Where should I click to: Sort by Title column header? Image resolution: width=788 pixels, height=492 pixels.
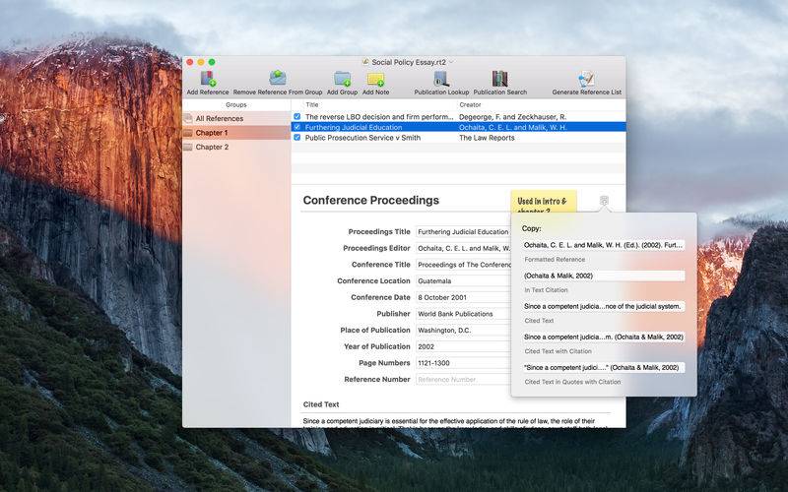coord(312,105)
